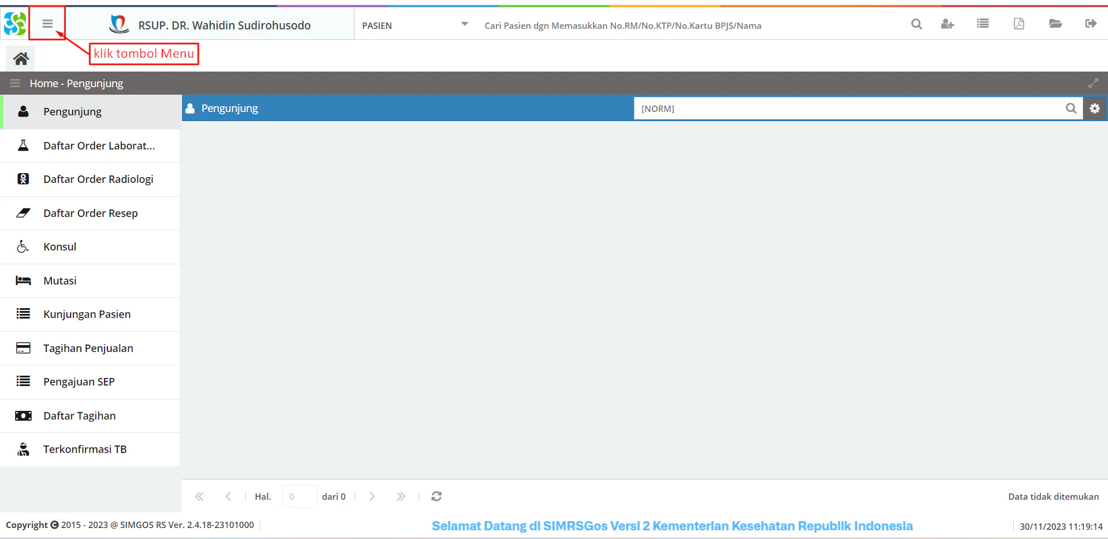Expand panel using the top-right maximize arrow
Screen dimensions: 1108x539
tap(1093, 84)
